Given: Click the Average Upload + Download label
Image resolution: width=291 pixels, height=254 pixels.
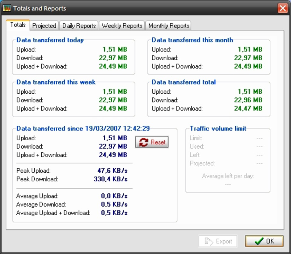Looking at the screenshot, I should [53, 213].
